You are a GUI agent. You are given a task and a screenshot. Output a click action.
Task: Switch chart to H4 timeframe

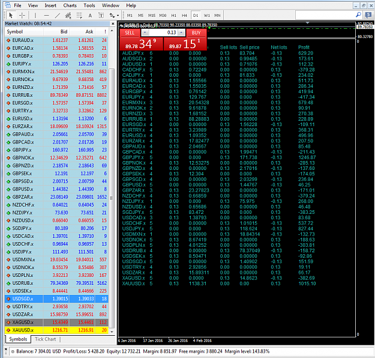[184, 16]
